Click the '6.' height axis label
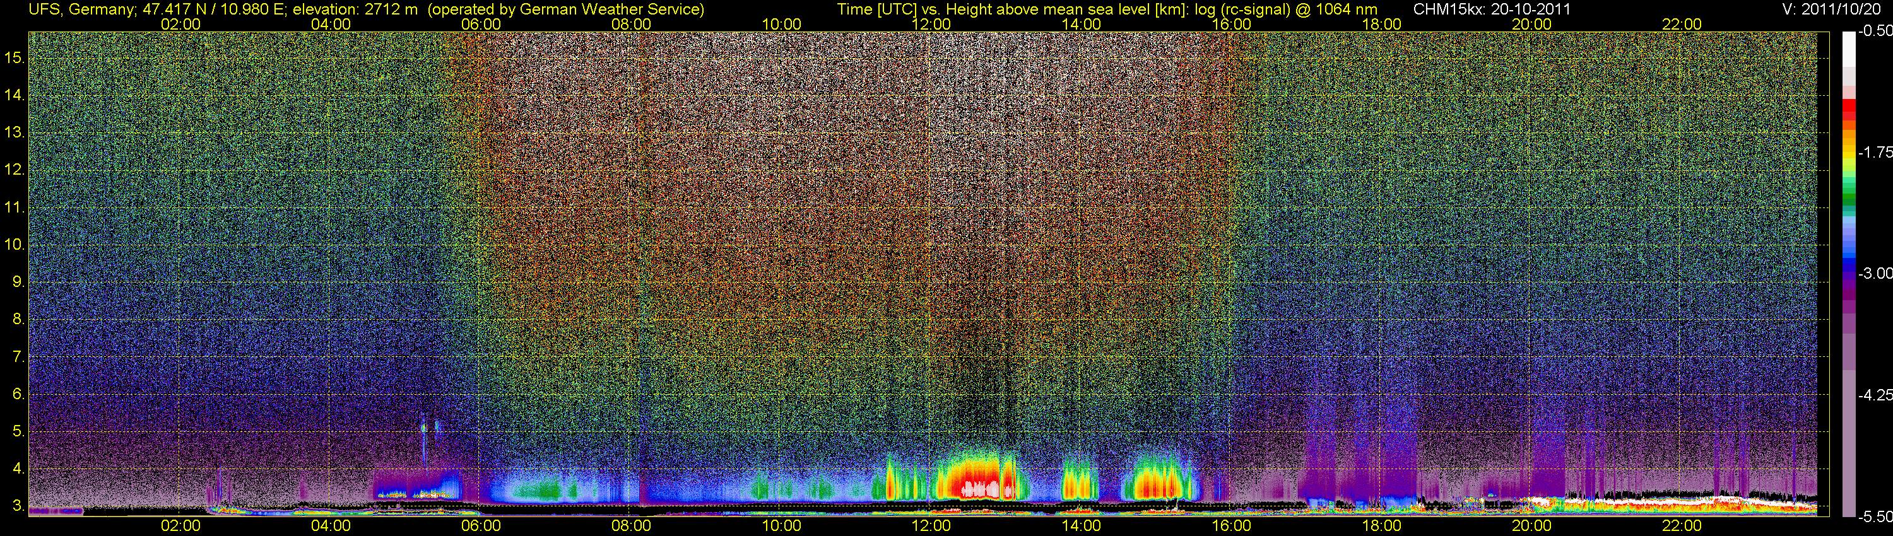Screen dimensions: 1893x536 (18, 394)
